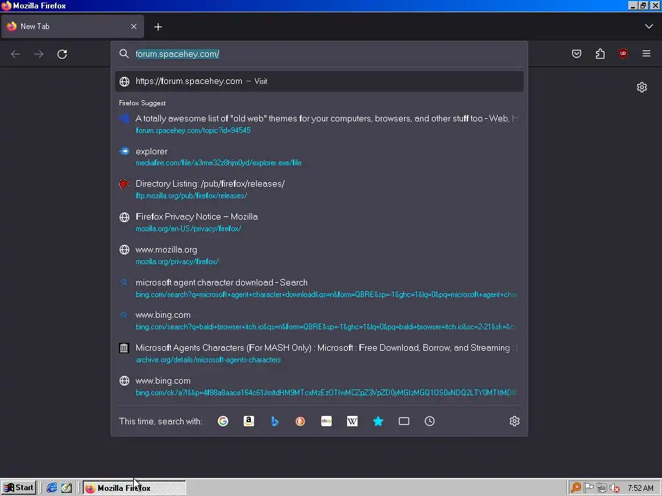662x496 pixels.
Task: Click Mozilla Firefox taskbar button
Action: [x=134, y=488]
